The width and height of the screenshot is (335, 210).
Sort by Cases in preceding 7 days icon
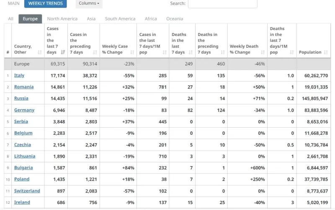tap(95, 52)
